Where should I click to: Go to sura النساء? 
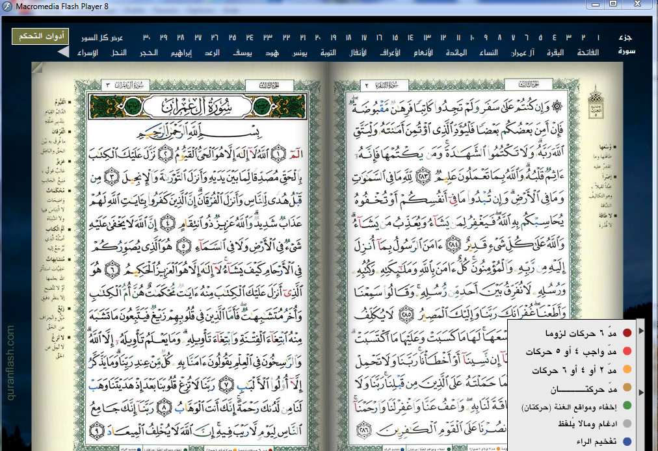[488, 53]
